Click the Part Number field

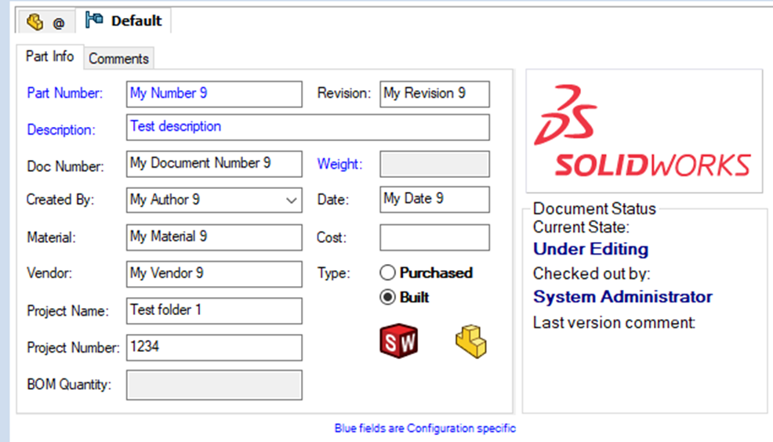coord(214,94)
